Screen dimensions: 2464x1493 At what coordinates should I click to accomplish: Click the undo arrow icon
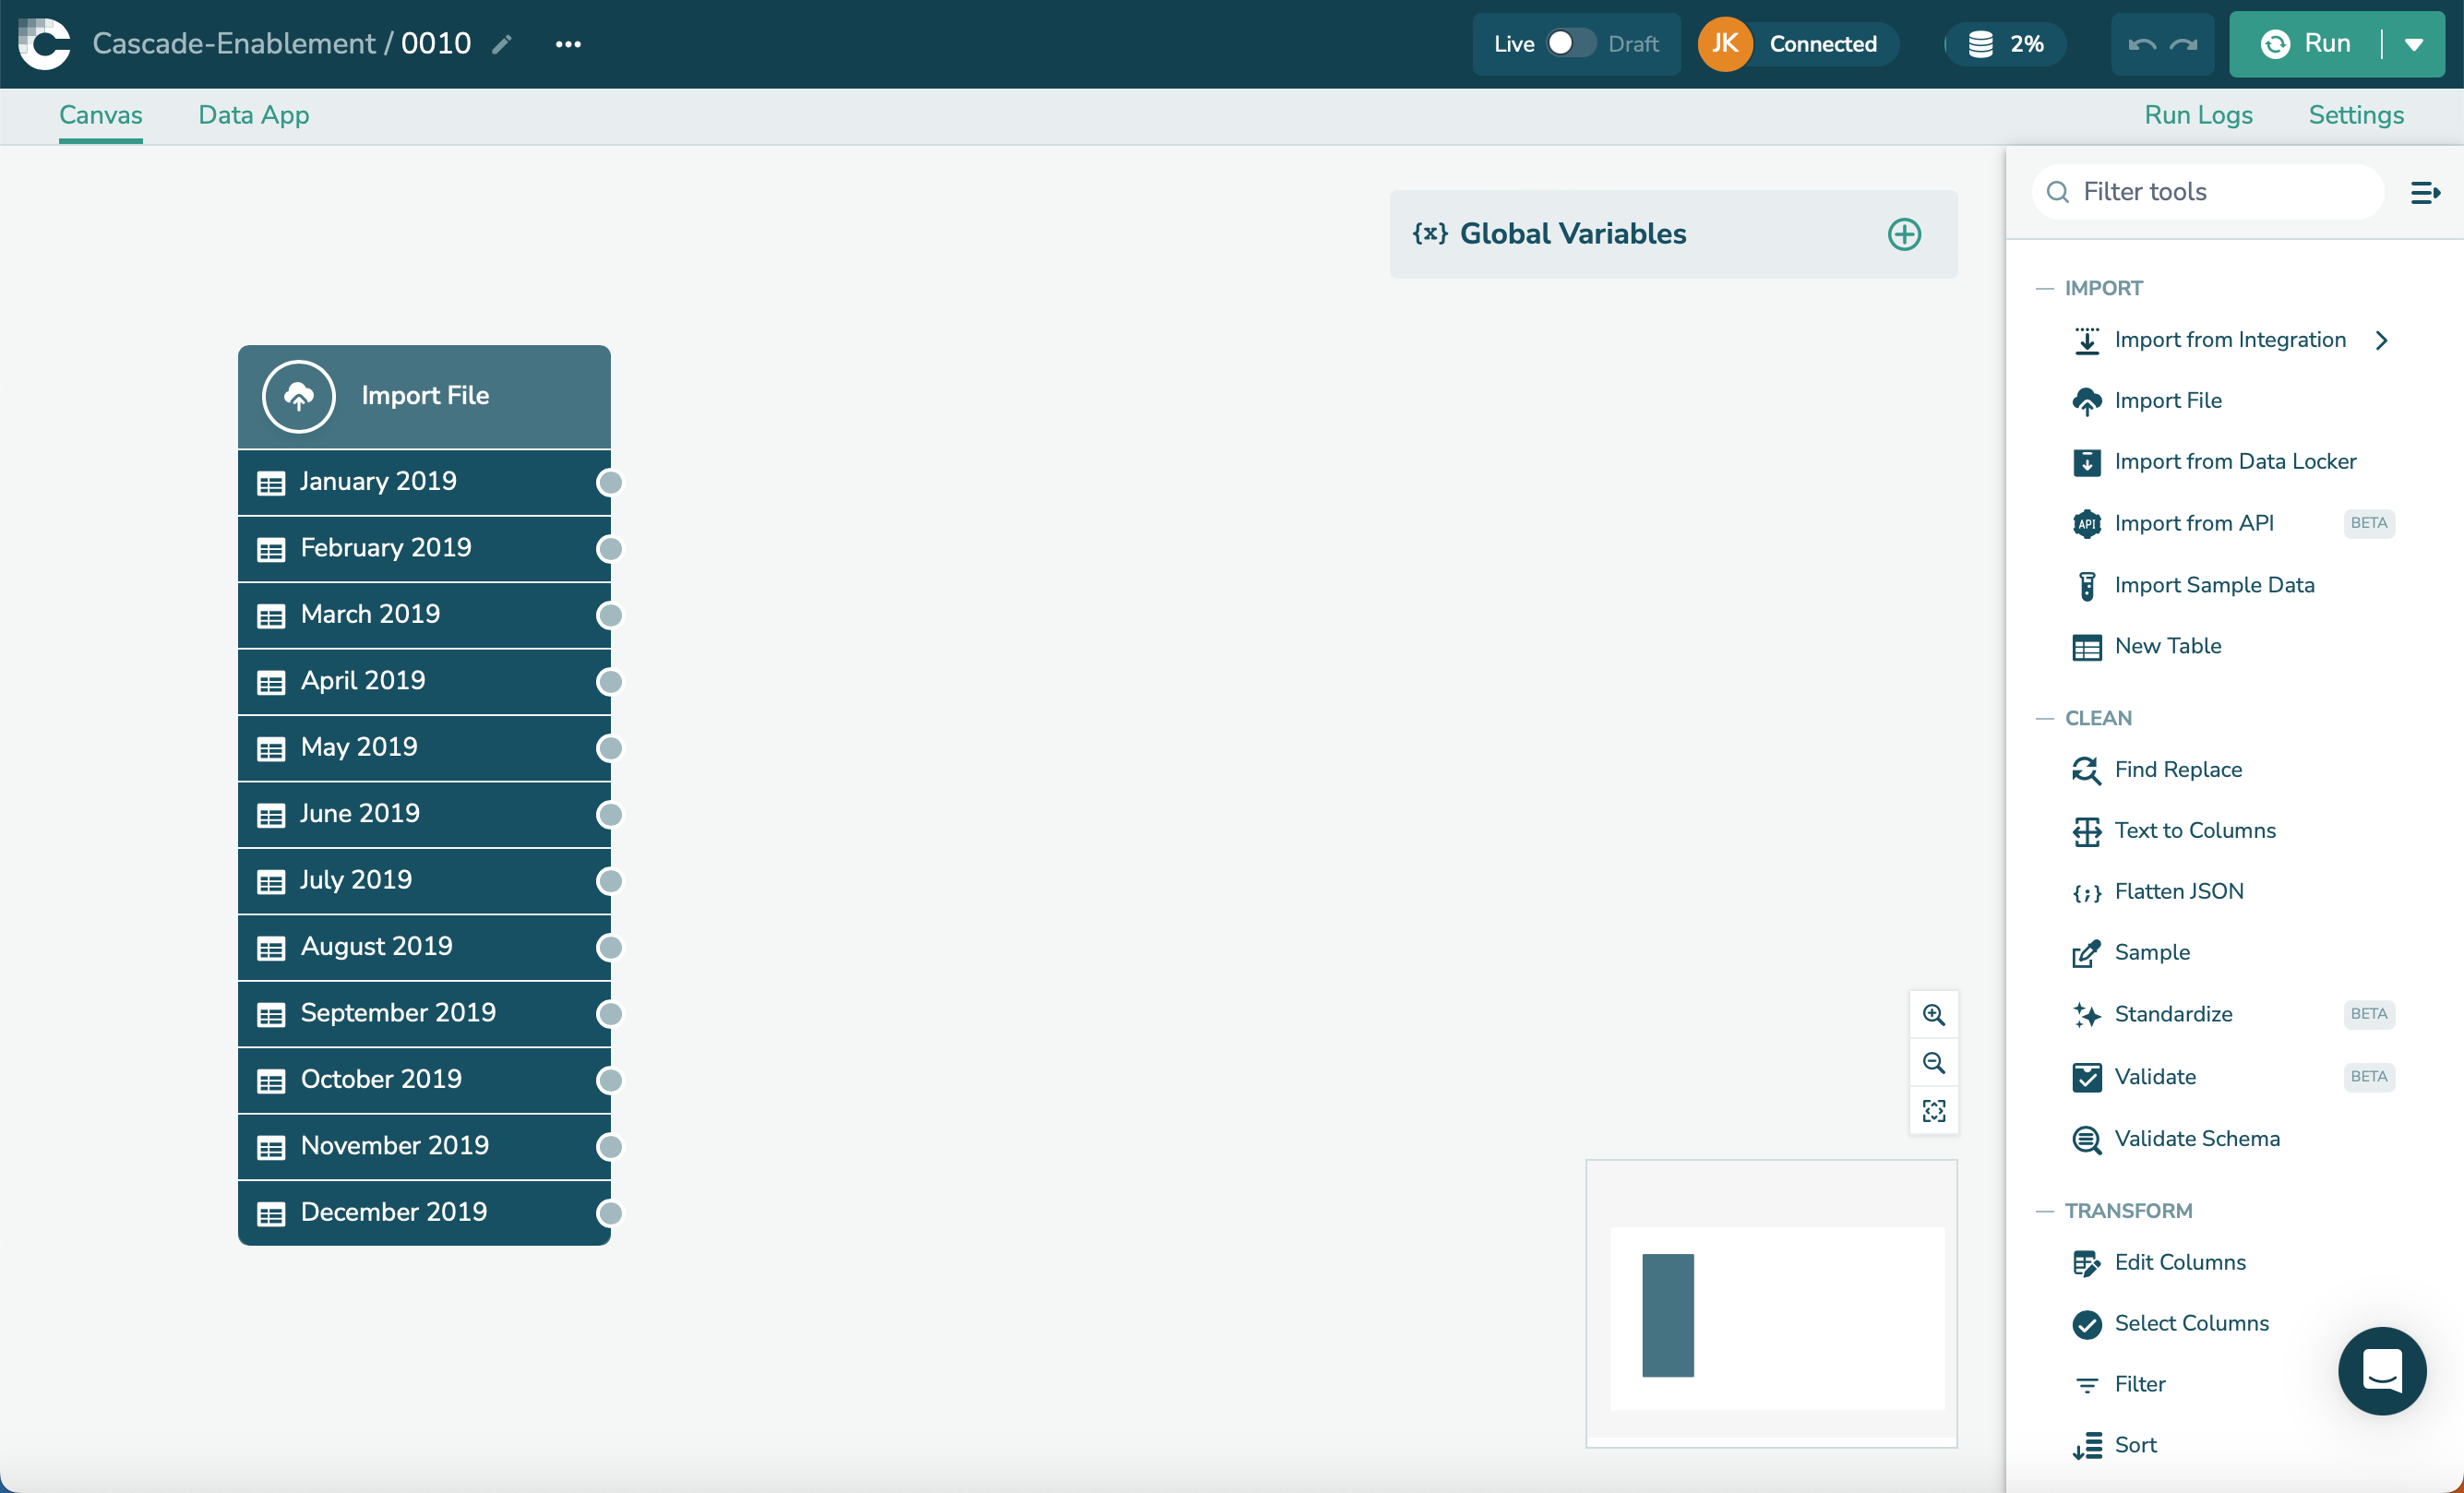2141,44
